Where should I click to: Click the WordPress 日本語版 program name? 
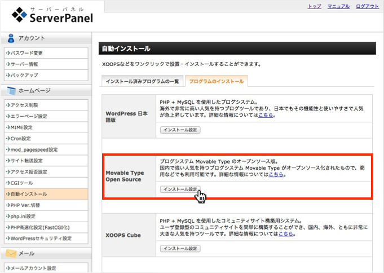pyautogui.click(x=127, y=117)
